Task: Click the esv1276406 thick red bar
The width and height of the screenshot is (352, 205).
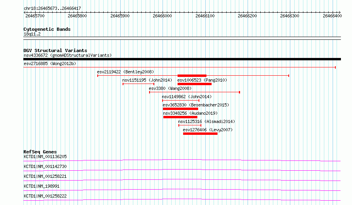Action: [200, 134]
